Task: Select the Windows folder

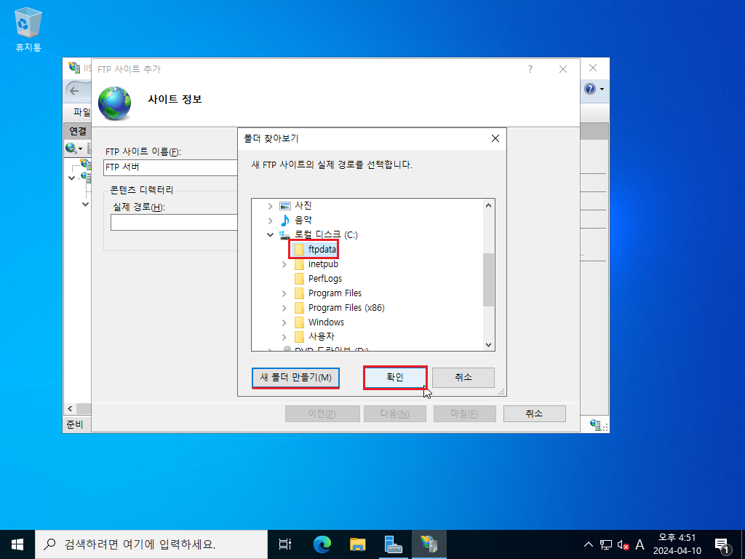Action: 319,322
